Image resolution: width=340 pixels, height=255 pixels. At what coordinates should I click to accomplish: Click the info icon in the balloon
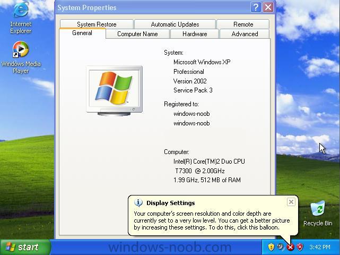[x=138, y=202]
